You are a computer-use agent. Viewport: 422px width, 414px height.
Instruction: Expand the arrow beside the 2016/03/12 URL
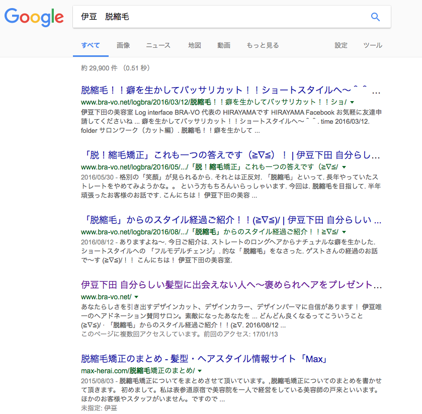pyautogui.click(x=352, y=102)
